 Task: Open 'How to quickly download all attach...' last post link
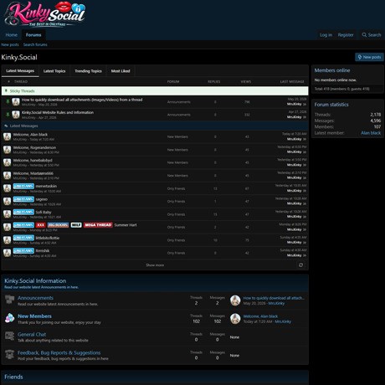[x=274, y=298]
